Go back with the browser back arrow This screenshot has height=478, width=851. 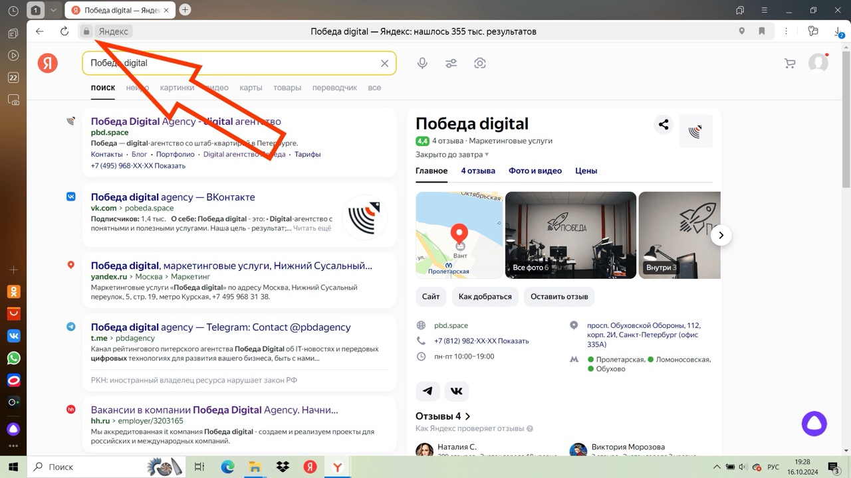(40, 31)
